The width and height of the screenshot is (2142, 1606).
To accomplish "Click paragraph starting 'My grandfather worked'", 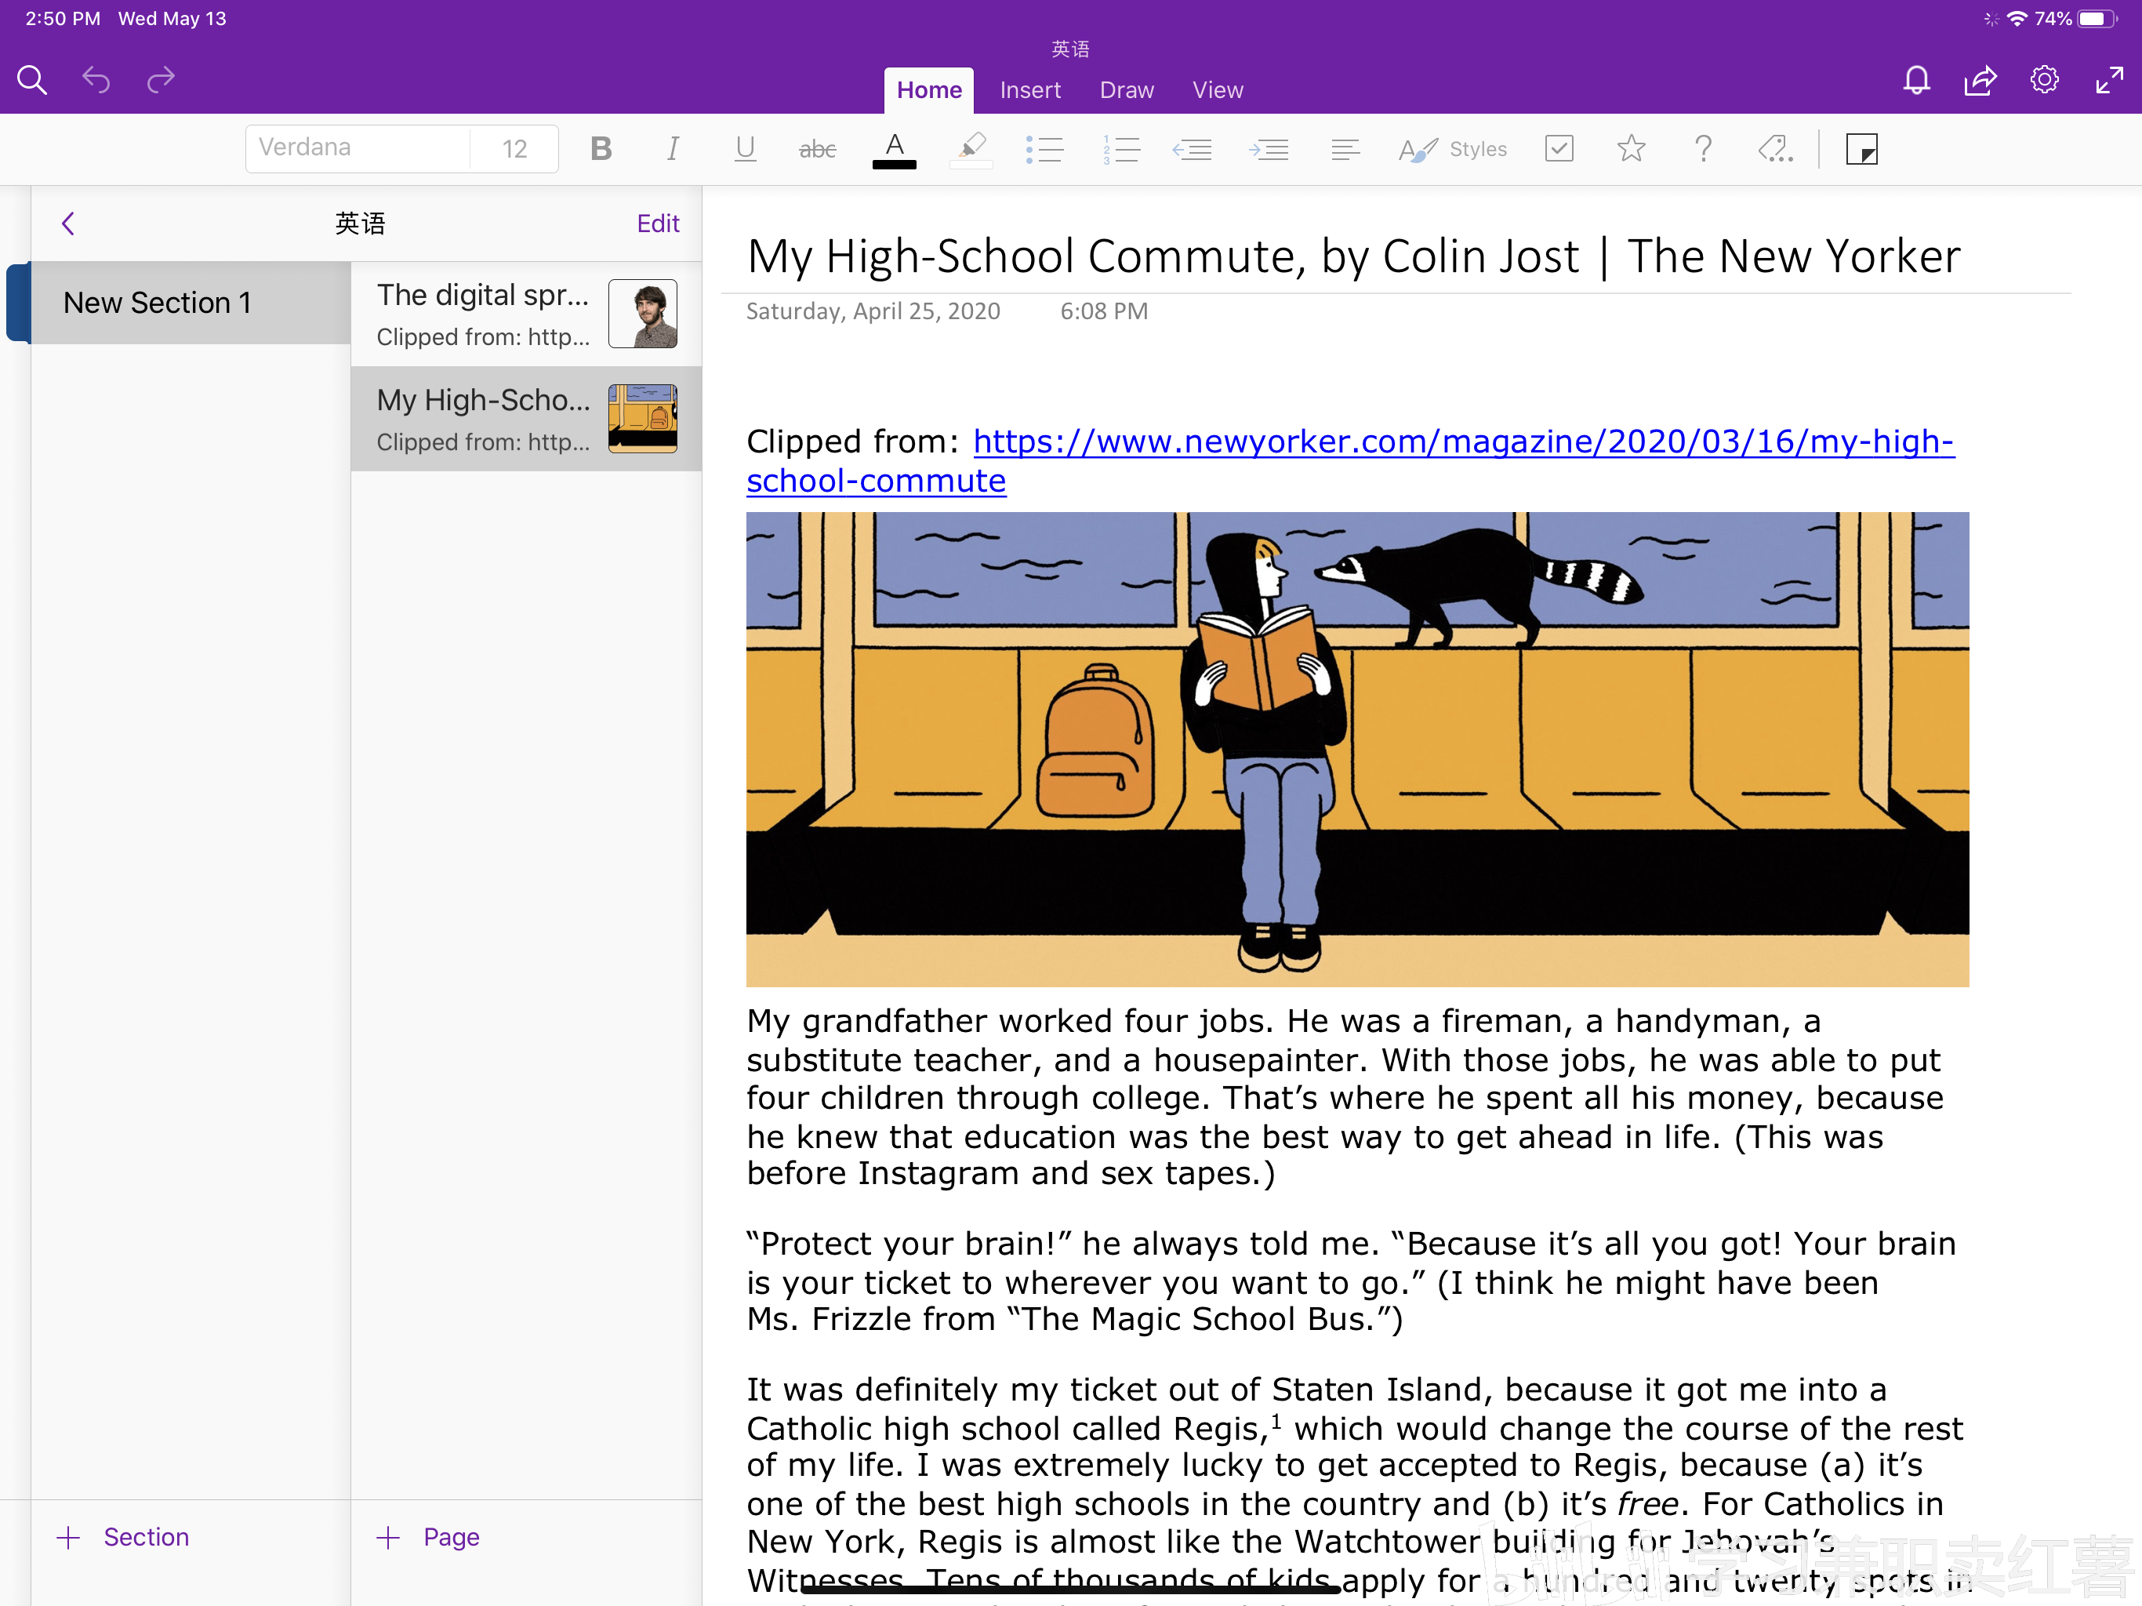I will pyautogui.click(x=1345, y=1098).
